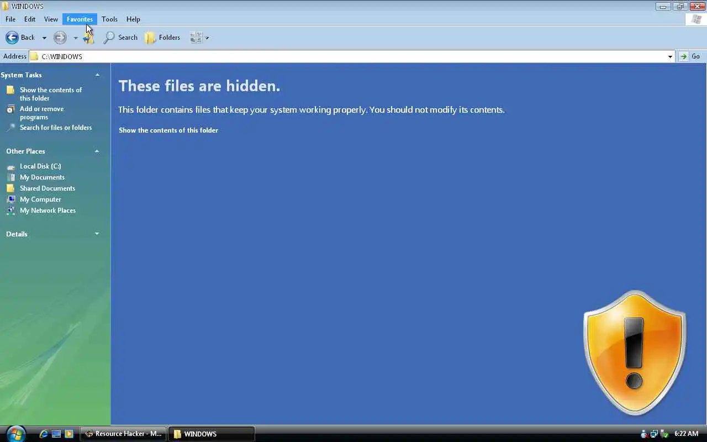Click the Forward arrow button
707x442 pixels.
coord(60,38)
